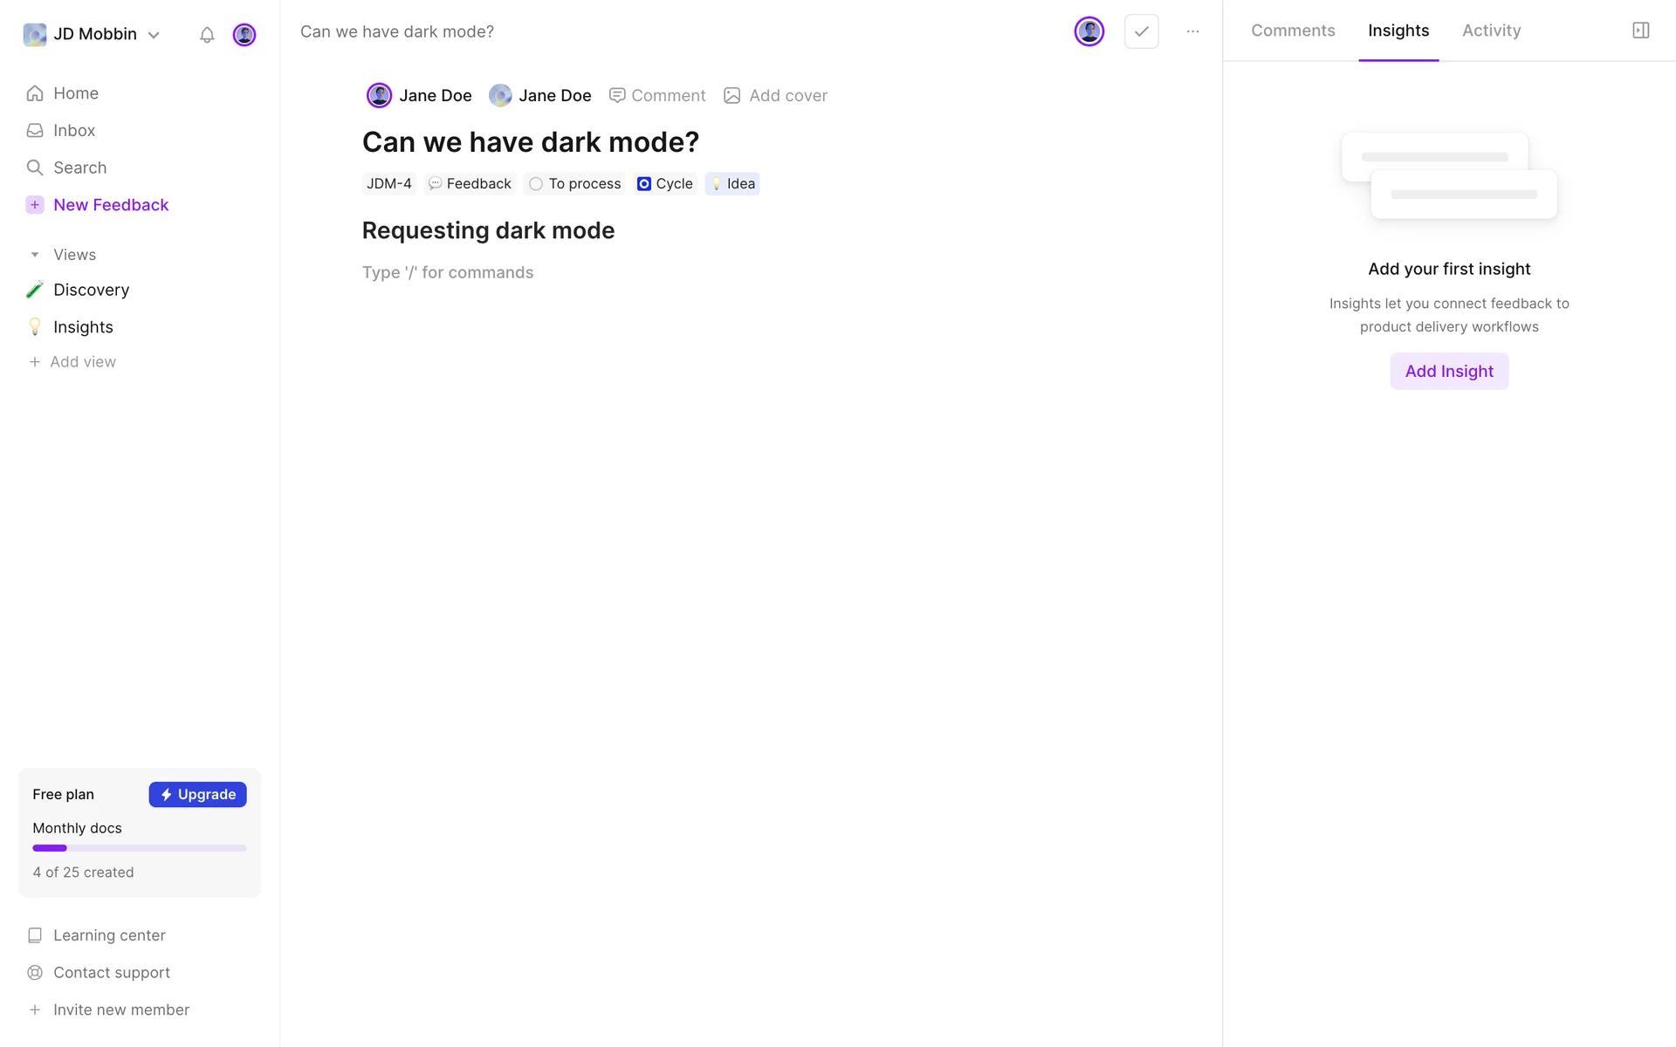Image resolution: width=1676 pixels, height=1047 pixels.
Task: Open Search in the sidebar
Action: coord(79,168)
